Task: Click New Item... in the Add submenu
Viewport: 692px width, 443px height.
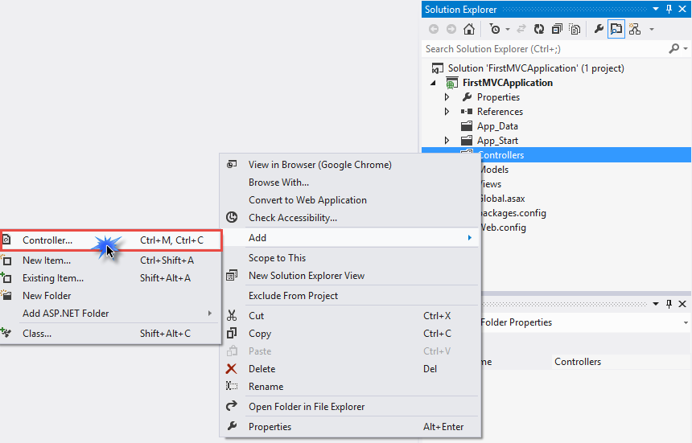Action: 109,260
